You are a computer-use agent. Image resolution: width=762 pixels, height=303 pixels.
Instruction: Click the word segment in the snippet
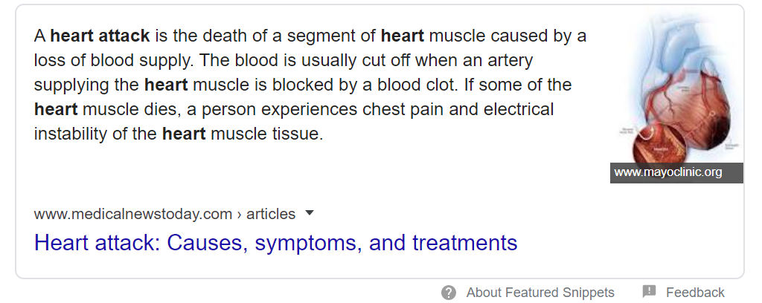click(x=320, y=35)
